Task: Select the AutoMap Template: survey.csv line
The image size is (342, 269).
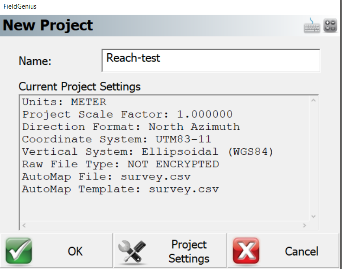Action: (x=120, y=189)
